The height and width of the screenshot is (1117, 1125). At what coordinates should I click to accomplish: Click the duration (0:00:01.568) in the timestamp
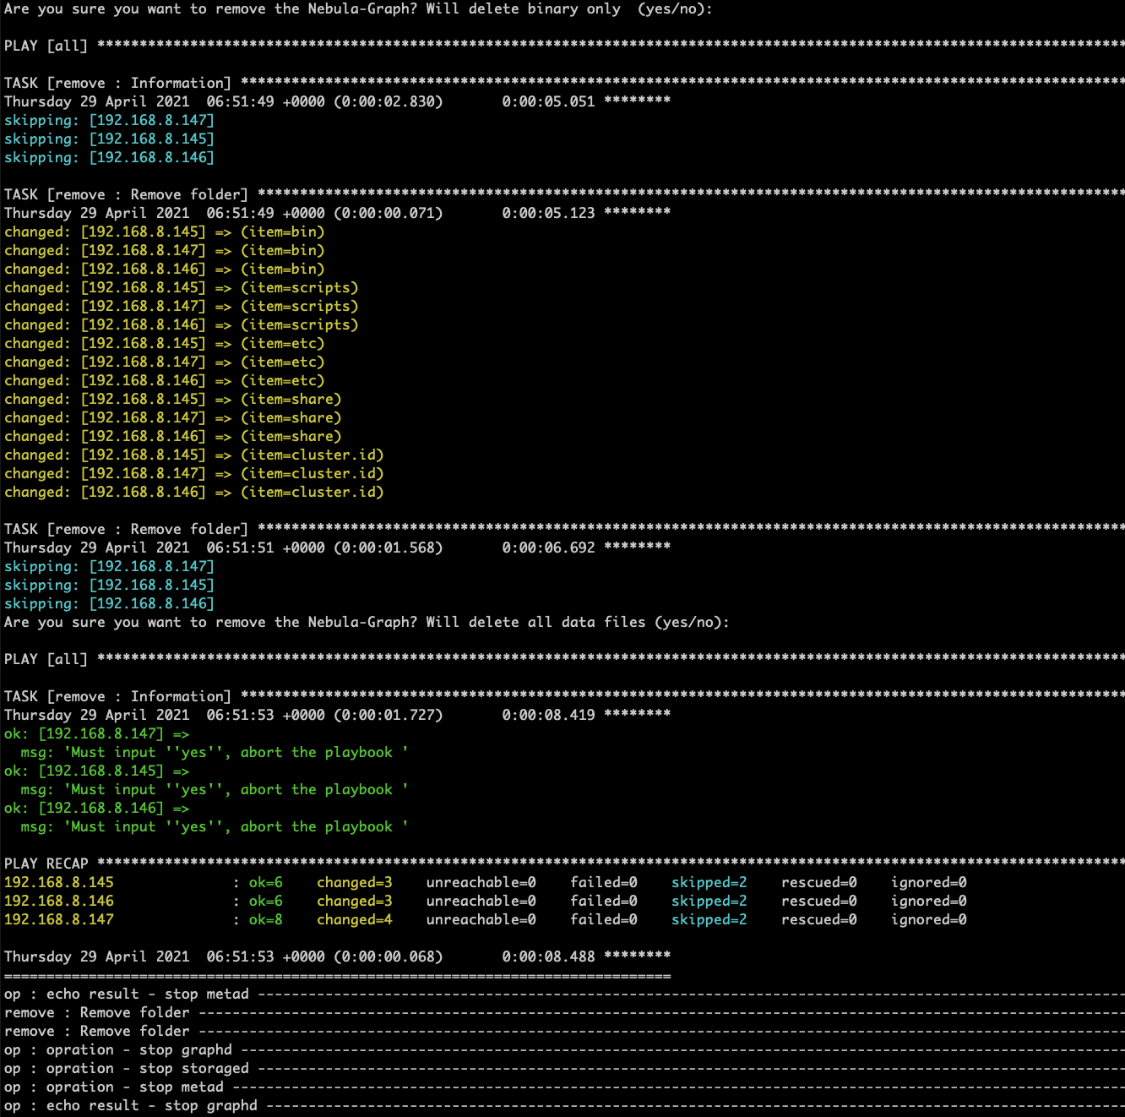tap(389, 548)
